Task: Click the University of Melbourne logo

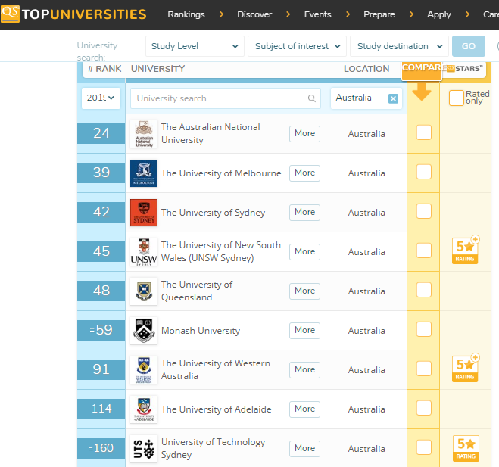Action: [143, 173]
